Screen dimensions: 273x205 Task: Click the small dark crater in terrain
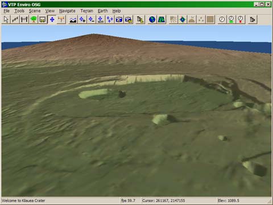point(122,94)
